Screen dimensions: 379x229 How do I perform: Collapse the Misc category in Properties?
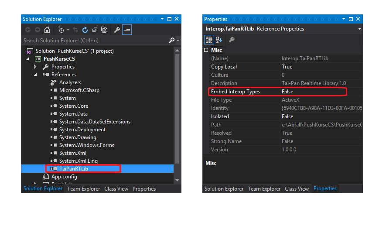206,50
